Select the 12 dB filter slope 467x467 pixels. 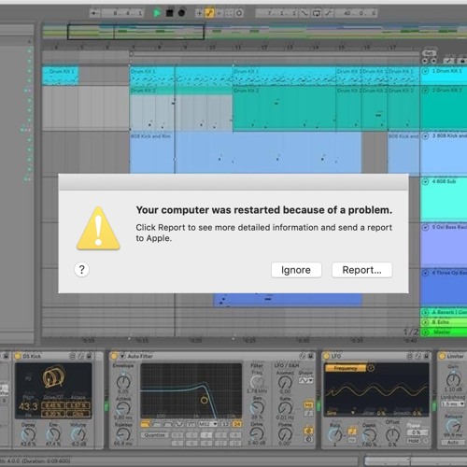225,424
